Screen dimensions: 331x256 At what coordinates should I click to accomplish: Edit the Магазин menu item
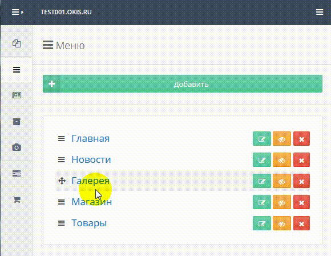point(262,202)
